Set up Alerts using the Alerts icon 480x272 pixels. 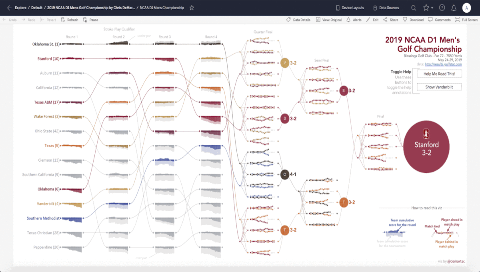(x=354, y=20)
